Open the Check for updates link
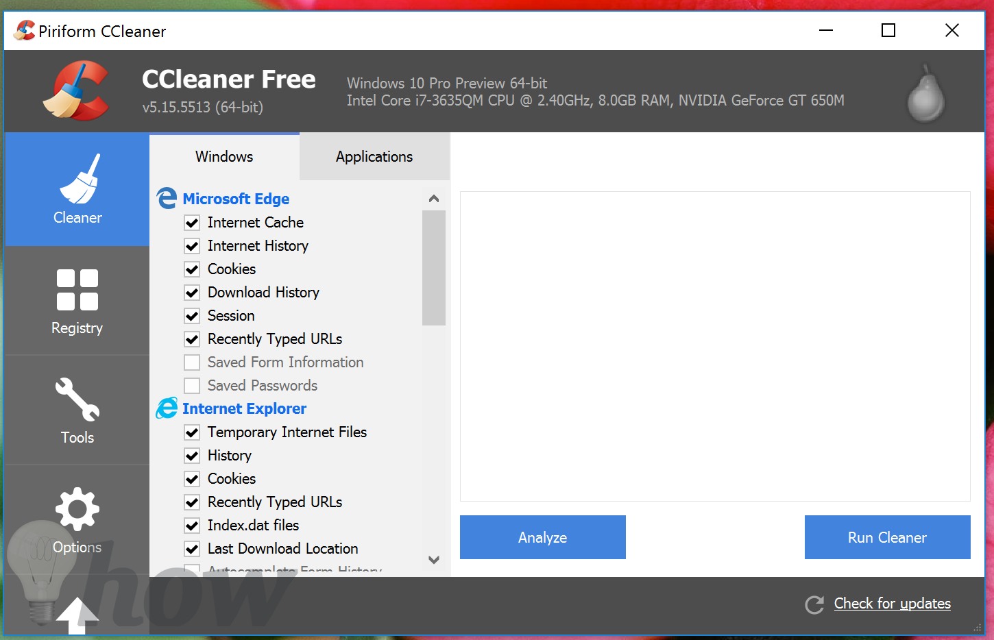This screenshot has height=640, width=994. pyautogui.click(x=893, y=604)
